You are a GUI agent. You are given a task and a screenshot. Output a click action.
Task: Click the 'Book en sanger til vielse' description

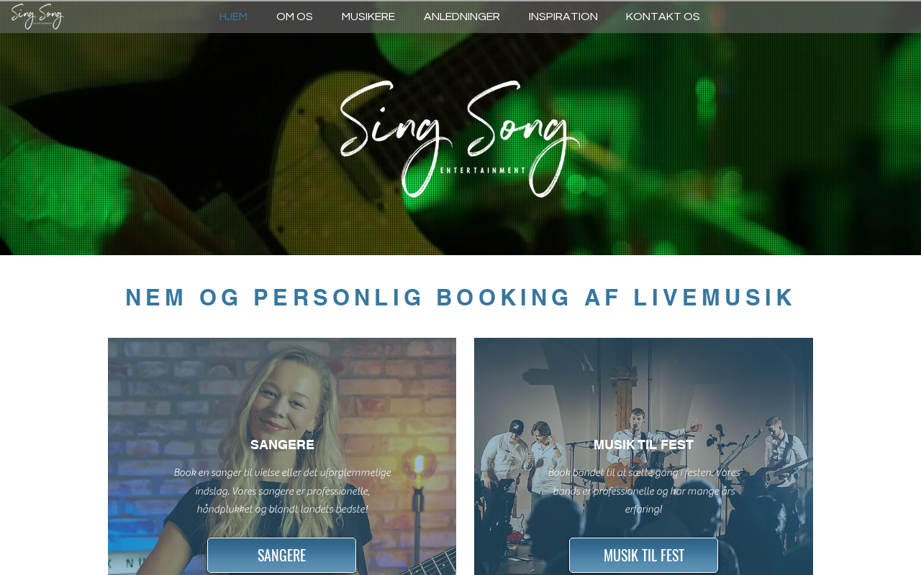pos(282,491)
